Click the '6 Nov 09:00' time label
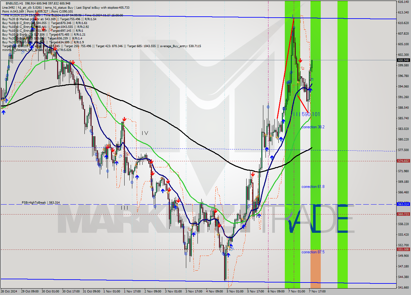The image size is (411, 295). click(276, 291)
